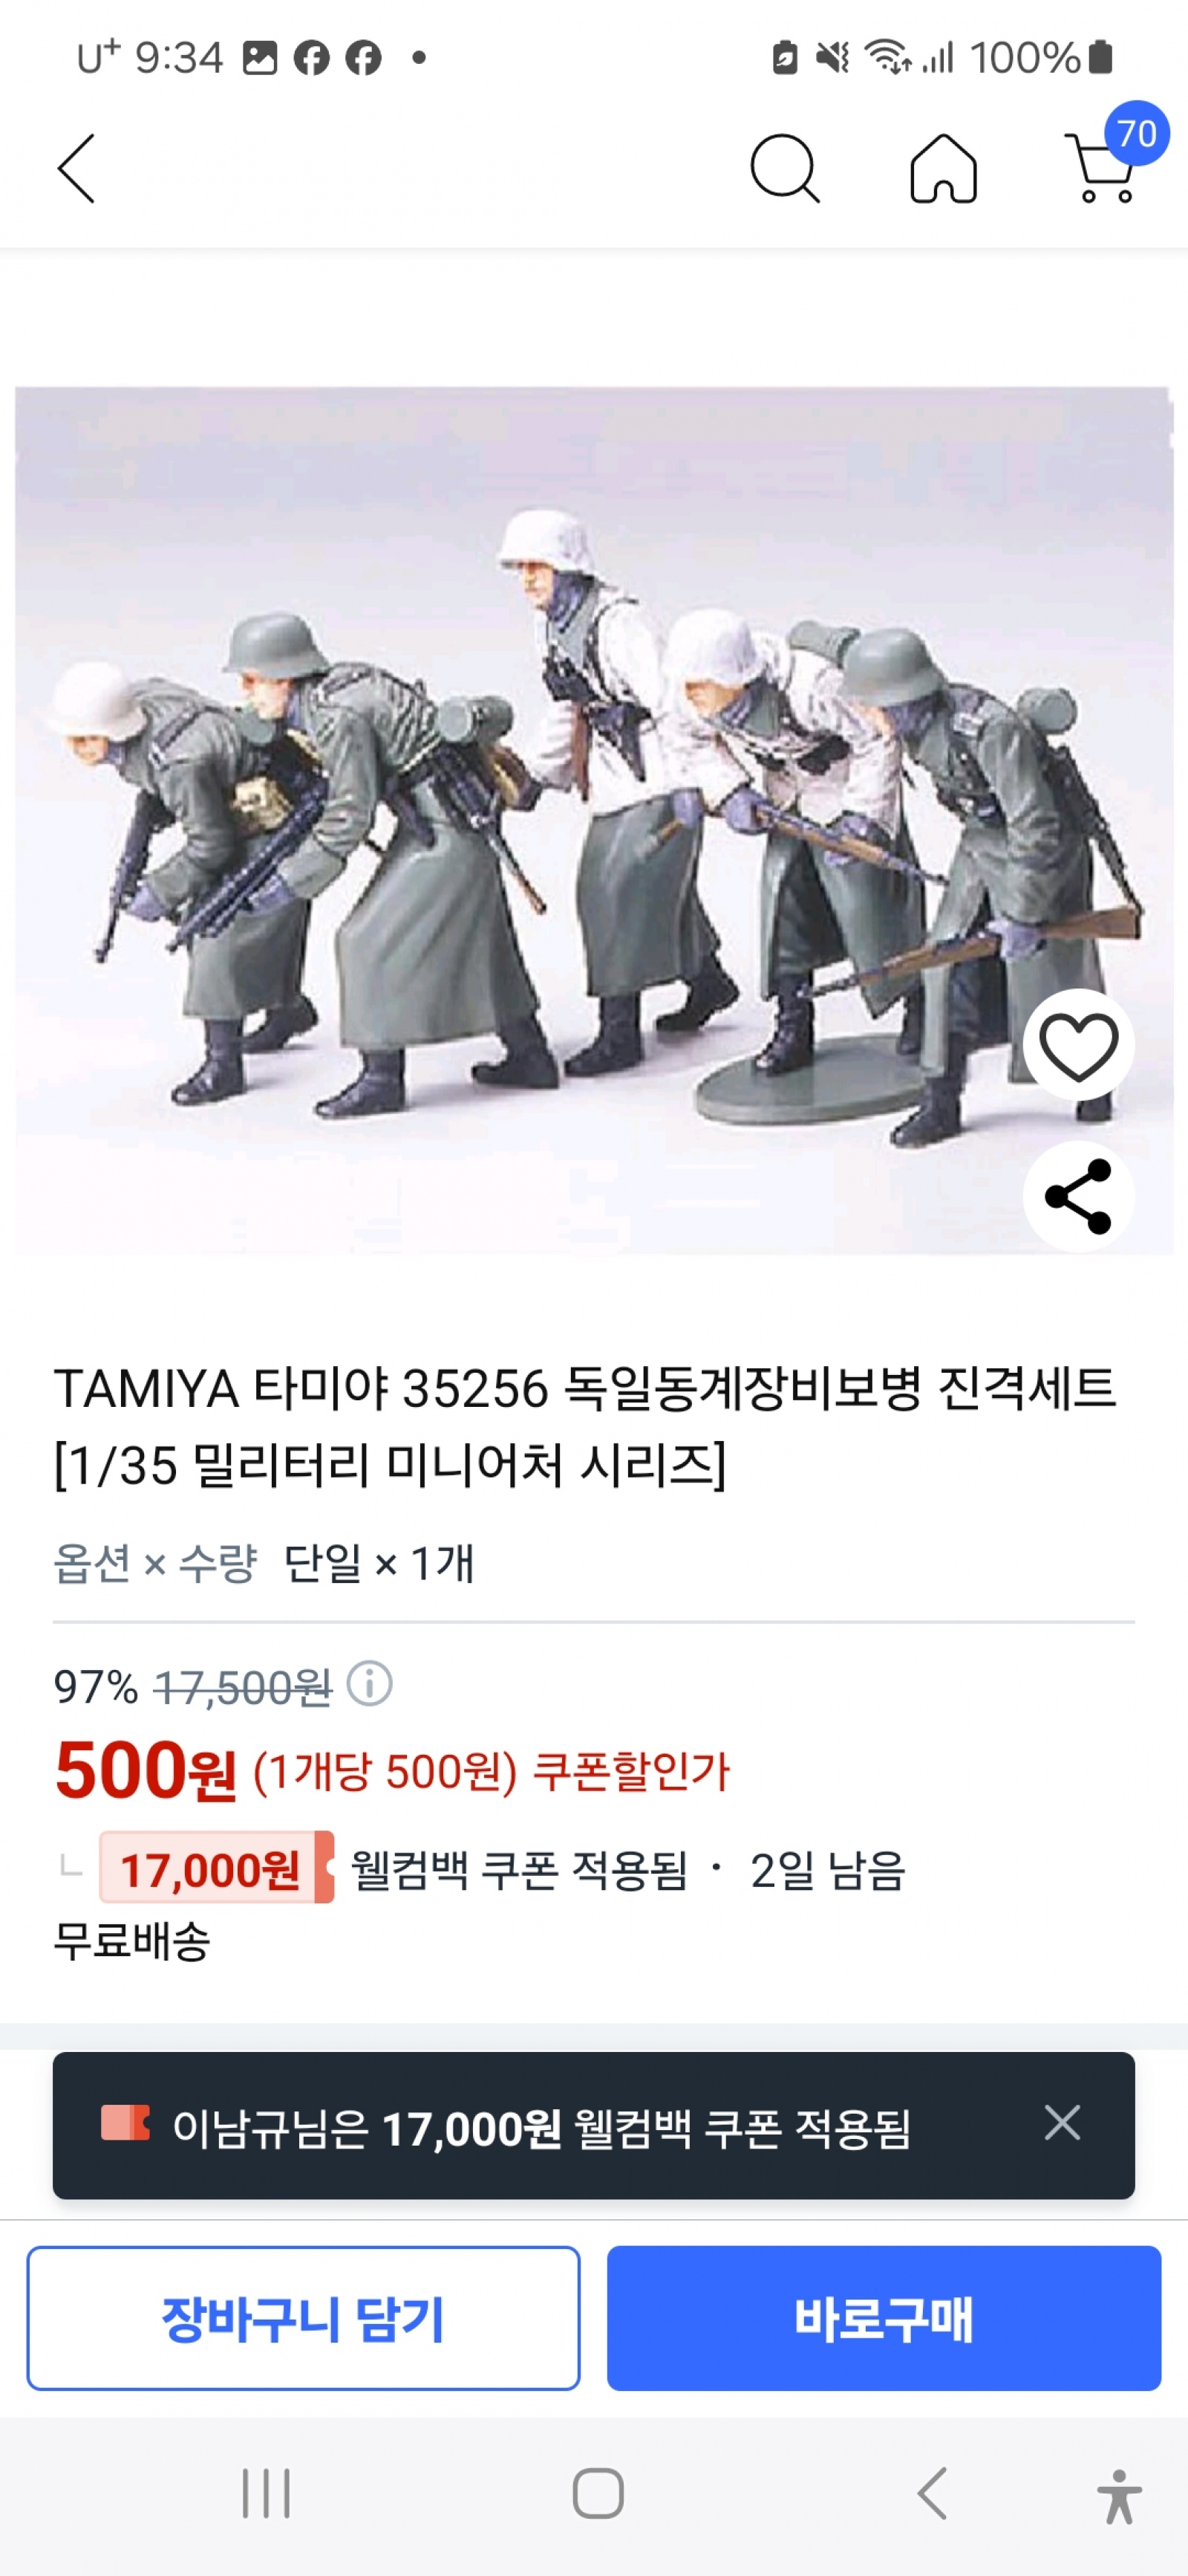Tap the Android back navigation arrow

click(931, 2493)
